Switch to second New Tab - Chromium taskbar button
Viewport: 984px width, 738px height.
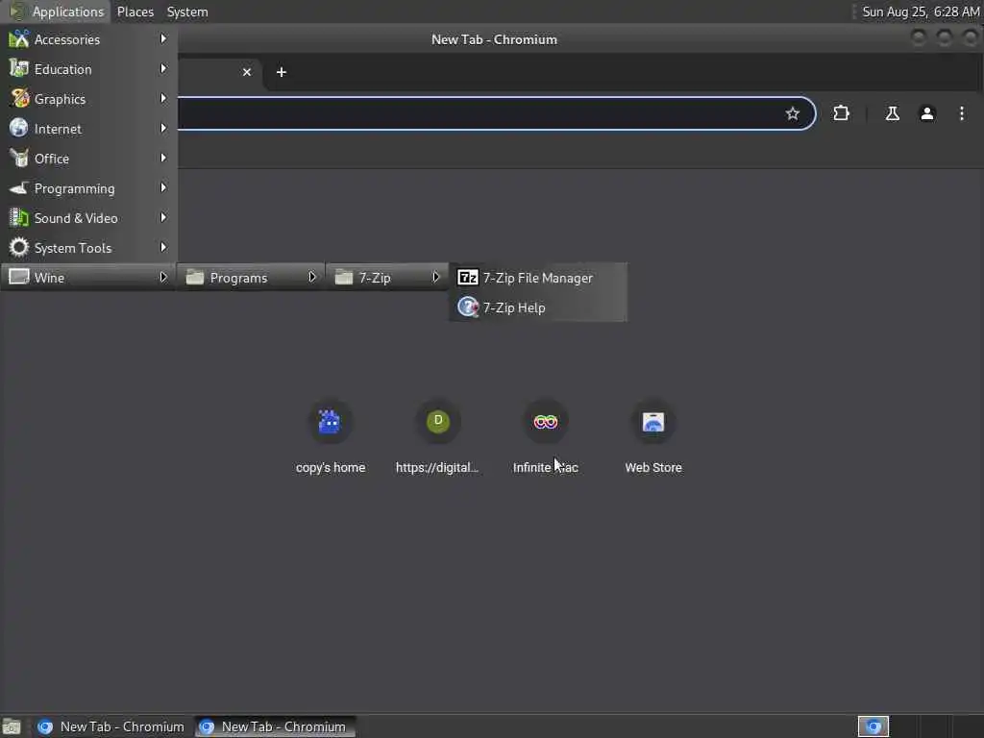(x=274, y=726)
